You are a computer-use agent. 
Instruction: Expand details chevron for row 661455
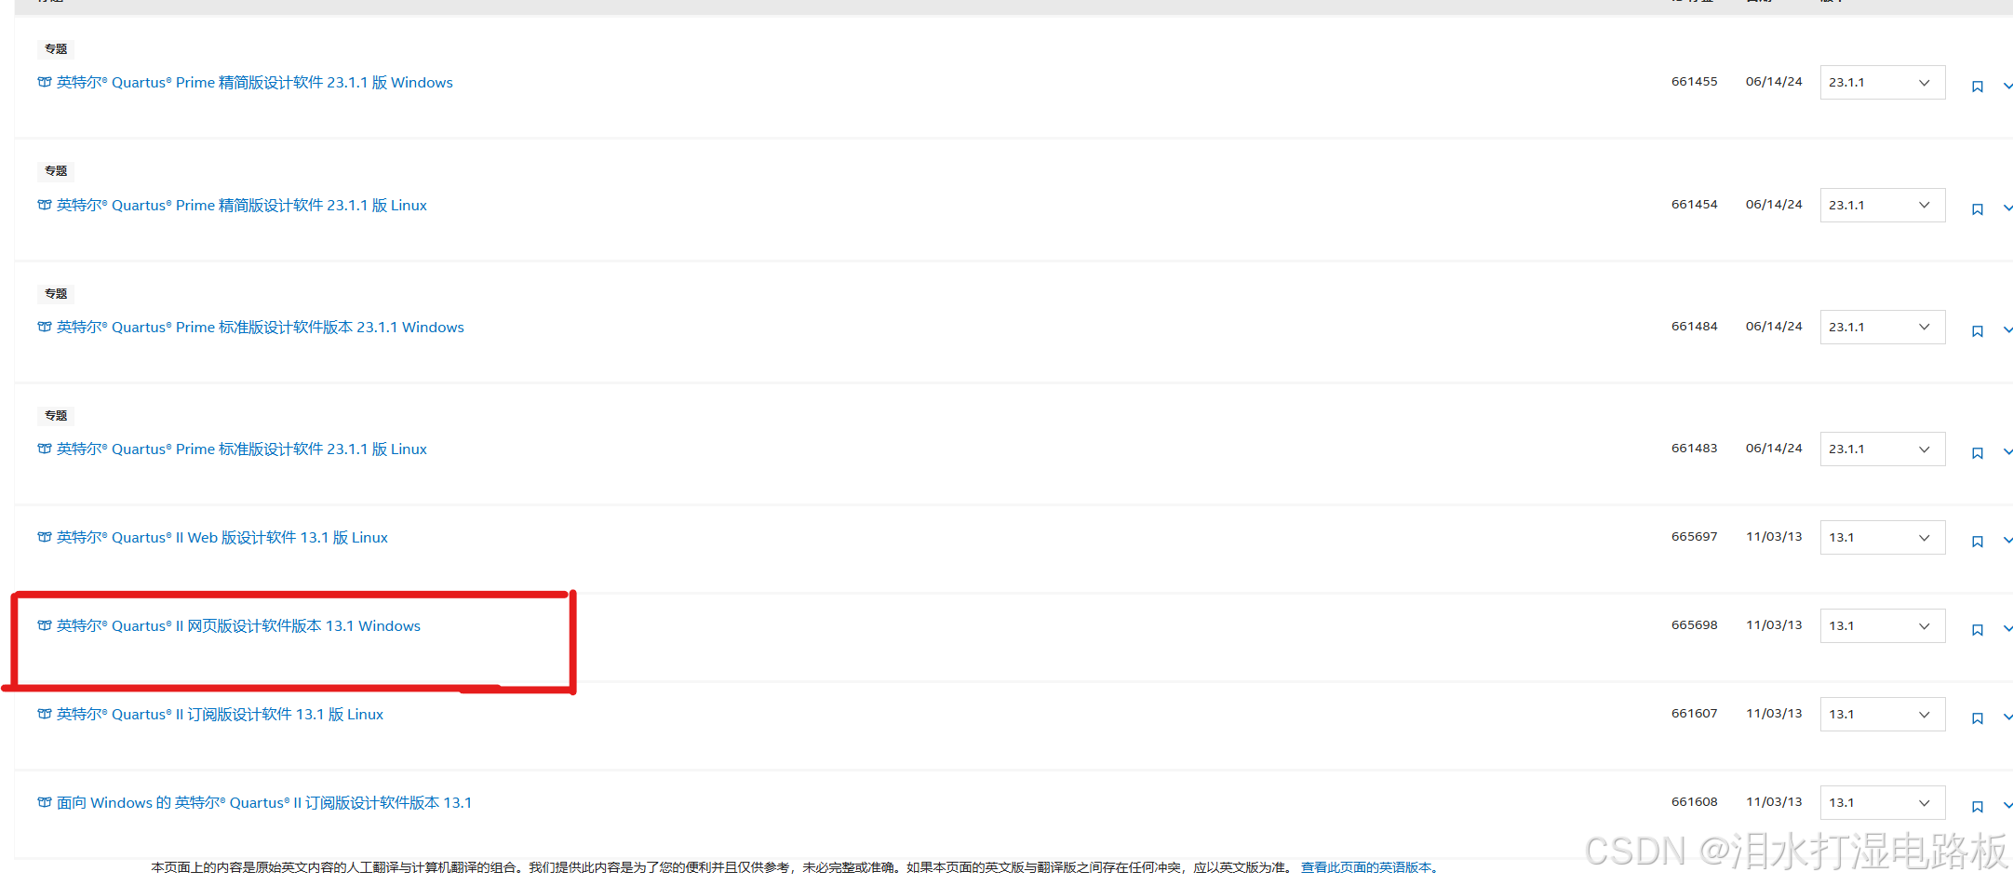pos(2007,86)
